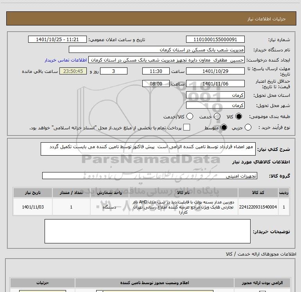Click the ردیف column header
Screen dimensions: 301x292
click(x=284, y=192)
